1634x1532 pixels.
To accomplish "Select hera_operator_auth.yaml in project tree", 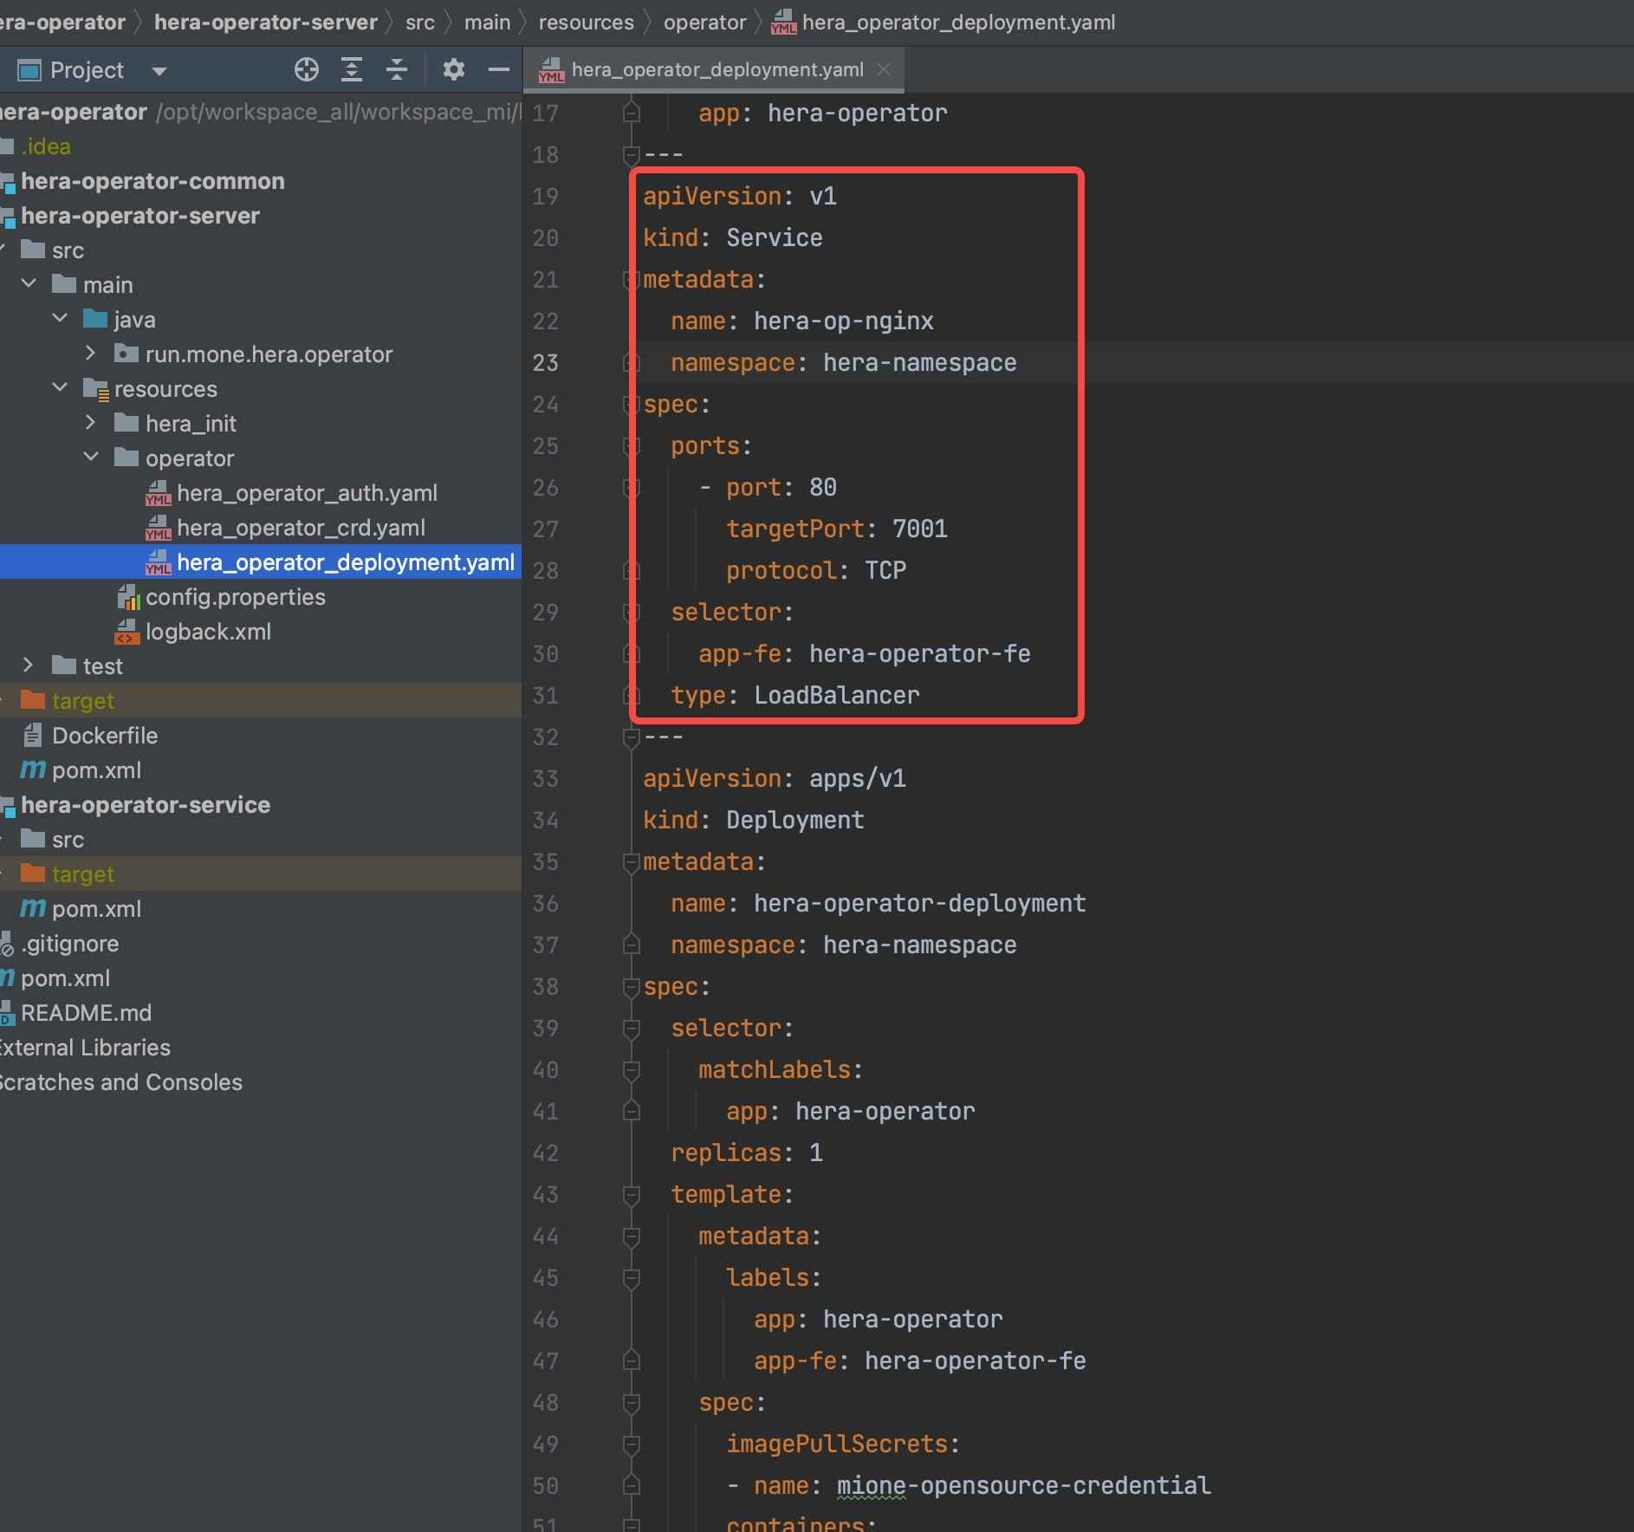I will (307, 493).
